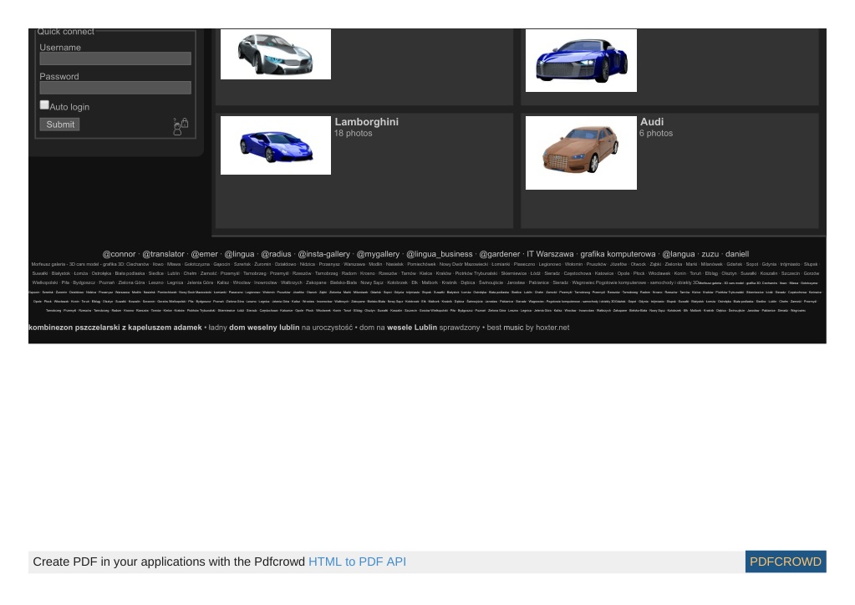Viewport: 855px width, 605px height.
Task: Follow the @insta-gallery footer link
Action: tap(324, 254)
